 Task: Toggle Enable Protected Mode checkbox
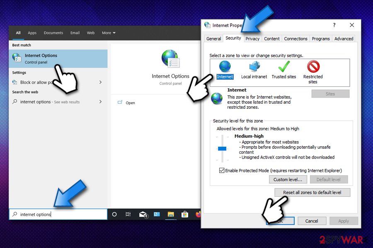tap(221, 170)
